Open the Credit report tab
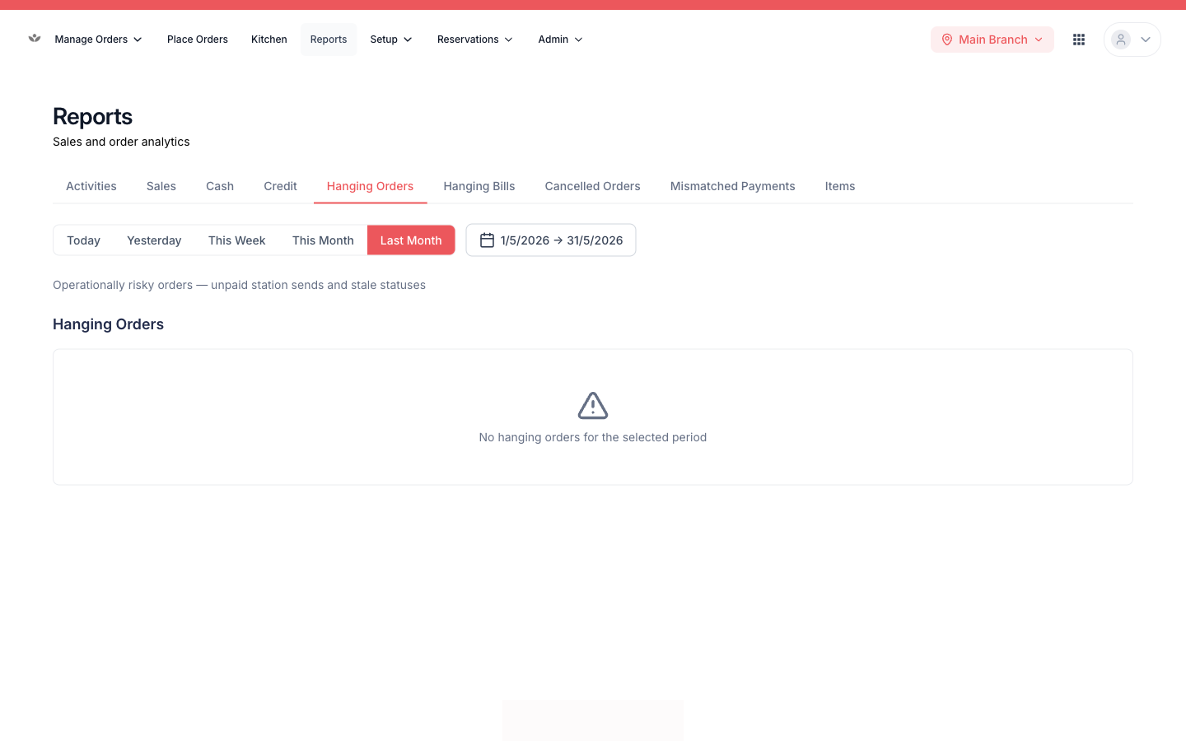The height and width of the screenshot is (741, 1186). click(280, 186)
